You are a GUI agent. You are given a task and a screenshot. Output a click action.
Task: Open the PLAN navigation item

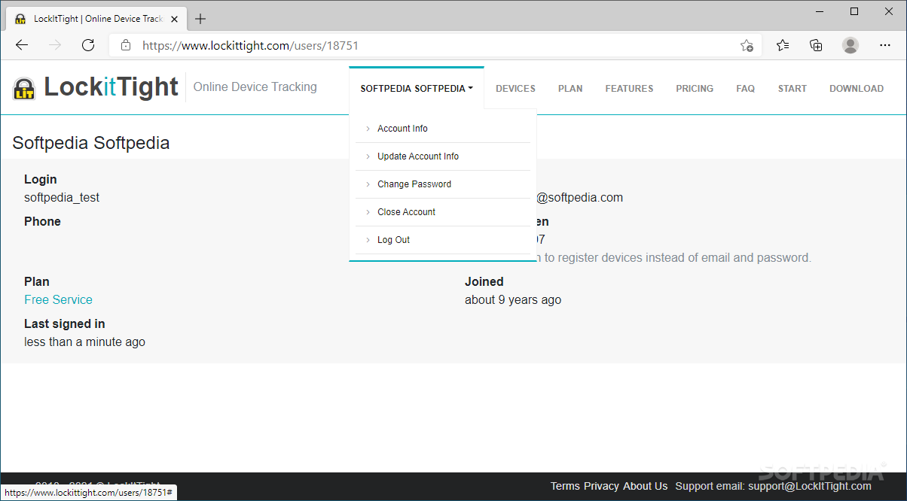click(x=570, y=89)
